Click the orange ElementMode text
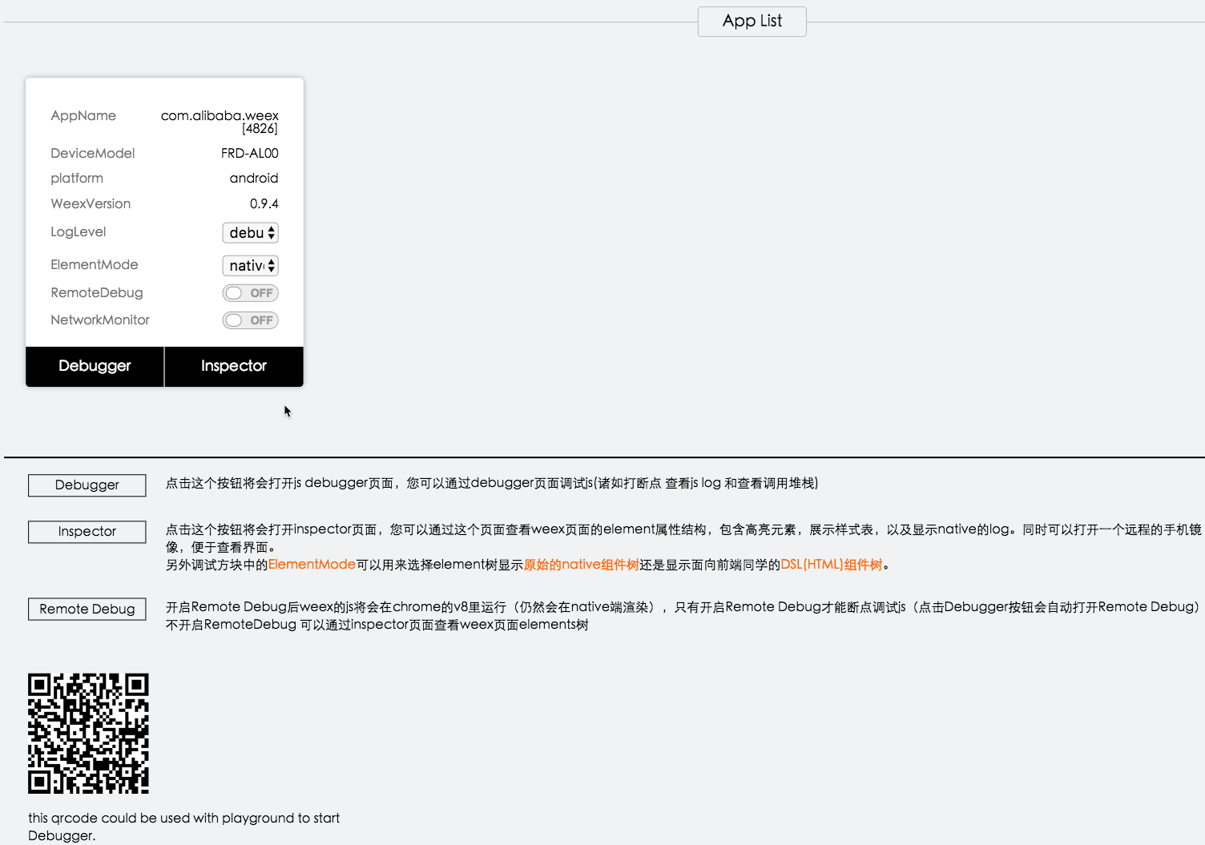This screenshot has height=845, width=1205. [x=312, y=565]
